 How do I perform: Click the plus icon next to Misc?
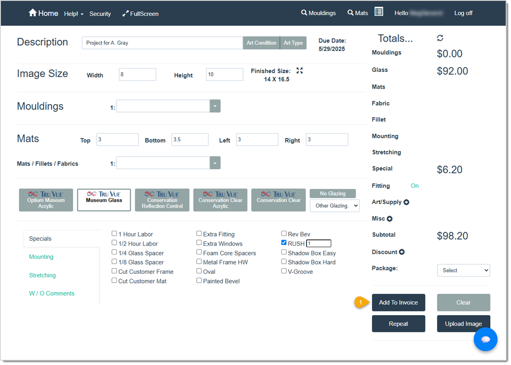click(x=391, y=218)
